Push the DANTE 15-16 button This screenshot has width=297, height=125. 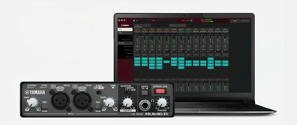click(145, 93)
